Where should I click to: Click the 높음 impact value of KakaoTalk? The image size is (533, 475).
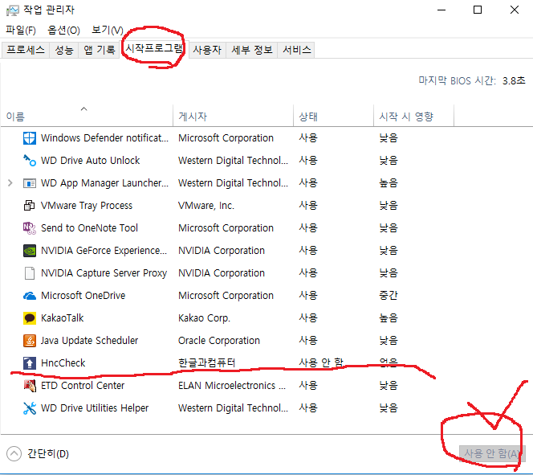[x=389, y=317]
